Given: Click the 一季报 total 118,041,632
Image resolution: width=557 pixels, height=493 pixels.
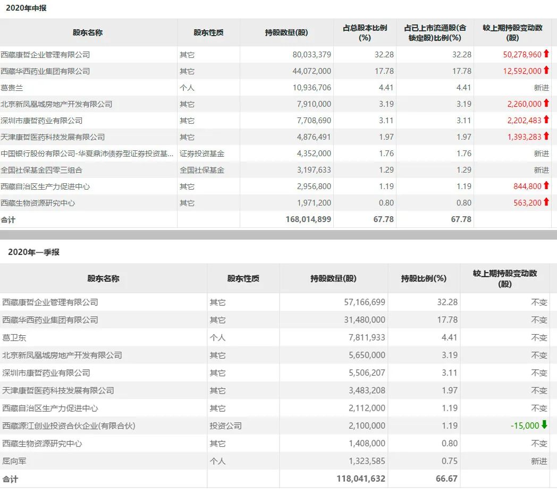Looking at the screenshot, I should (x=361, y=479).
